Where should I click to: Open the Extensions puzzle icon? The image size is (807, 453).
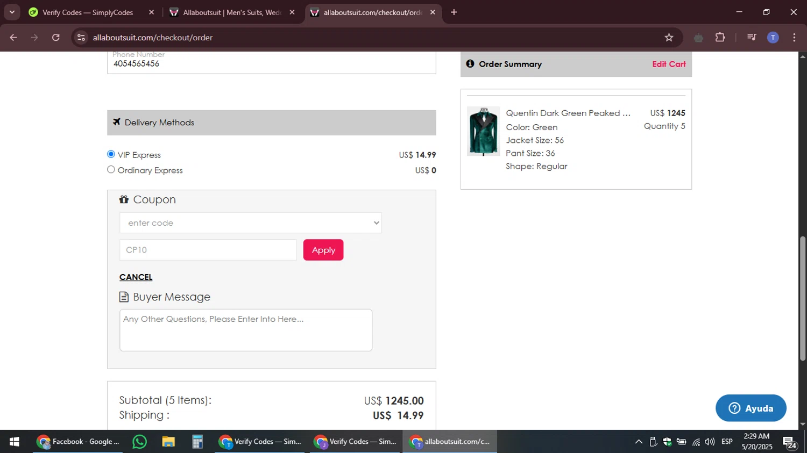pyautogui.click(x=720, y=38)
